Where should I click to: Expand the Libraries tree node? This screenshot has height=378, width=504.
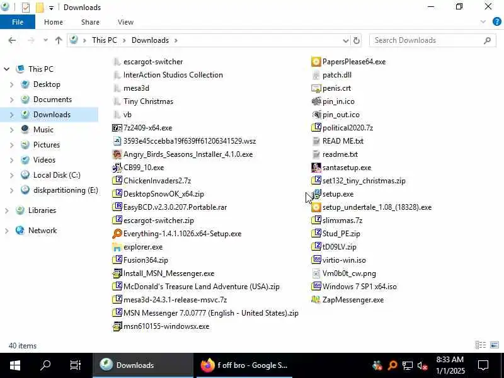point(6,210)
